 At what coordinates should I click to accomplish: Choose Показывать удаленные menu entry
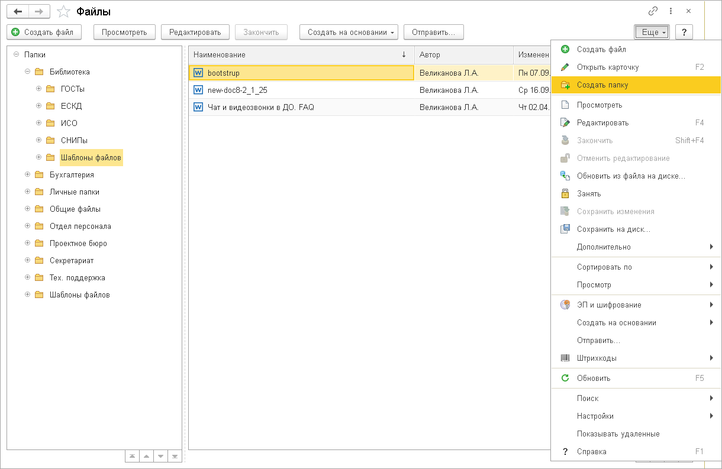pyautogui.click(x=636, y=434)
